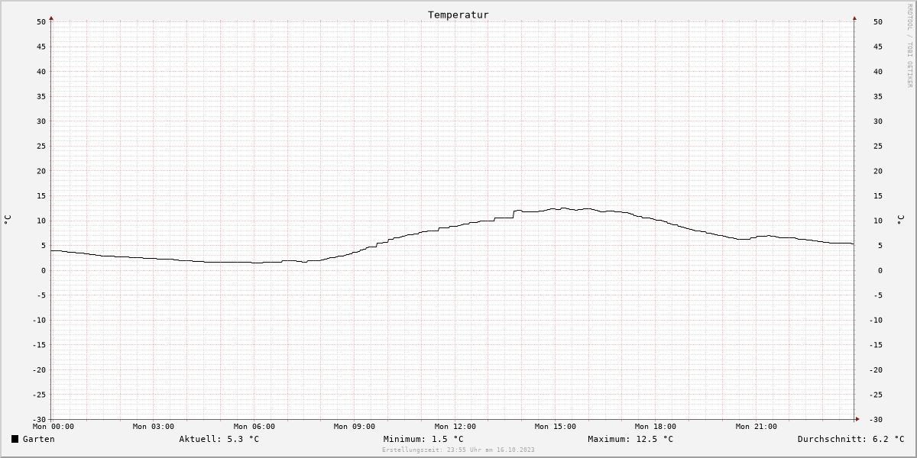Click the 'Mon 18:00' time axis label
This screenshot has height=458, width=917.
[656, 427]
